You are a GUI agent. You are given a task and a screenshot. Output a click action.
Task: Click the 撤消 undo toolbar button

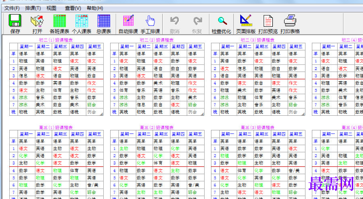coord(174,24)
